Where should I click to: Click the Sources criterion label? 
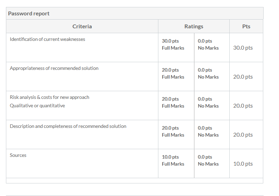(x=18, y=155)
